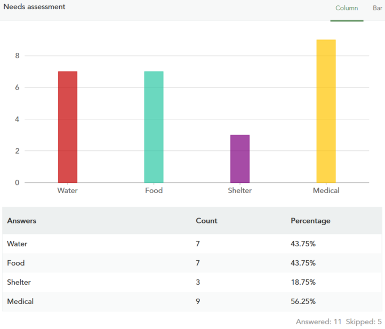Sort by the Count column header
This screenshot has width=385, height=329.
click(x=206, y=221)
